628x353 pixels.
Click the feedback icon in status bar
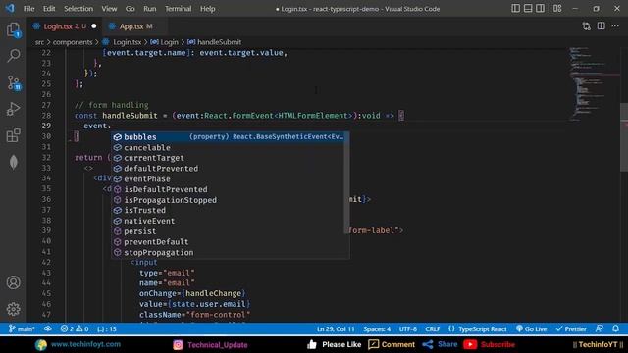coord(600,329)
